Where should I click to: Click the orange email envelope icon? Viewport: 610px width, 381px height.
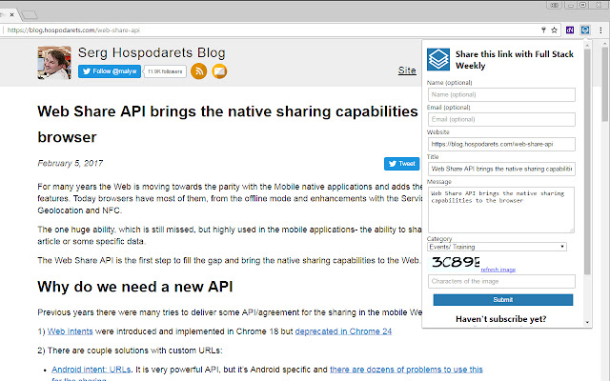coord(219,71)
